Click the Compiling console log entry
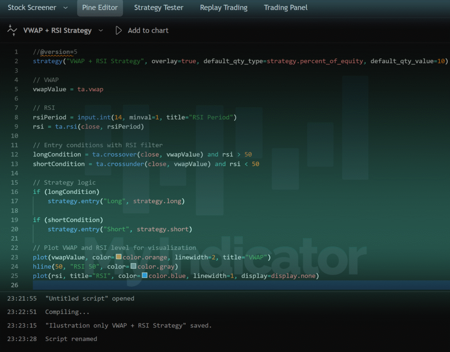The height and width of the screenshot is (352, 450). tap(67, 312)
